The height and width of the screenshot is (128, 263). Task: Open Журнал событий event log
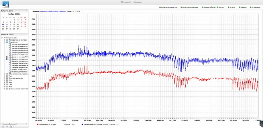(x=209, y=7)
